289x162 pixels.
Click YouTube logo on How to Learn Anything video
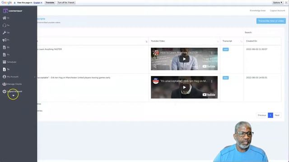(209, 66)
